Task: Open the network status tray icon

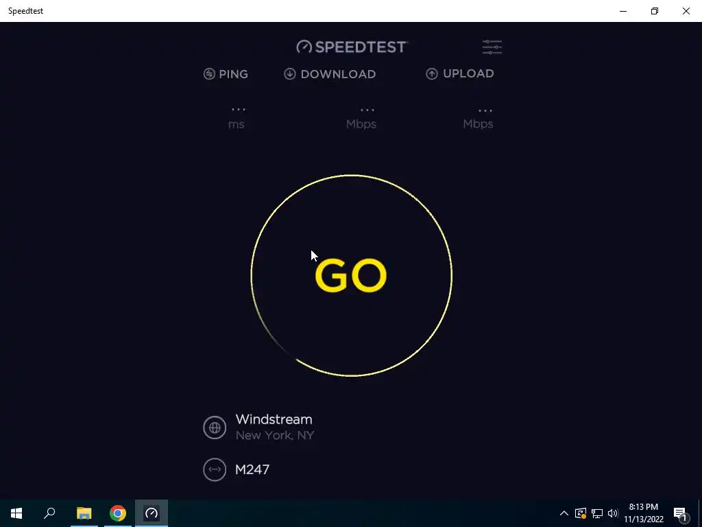Action: pos(597,513)
